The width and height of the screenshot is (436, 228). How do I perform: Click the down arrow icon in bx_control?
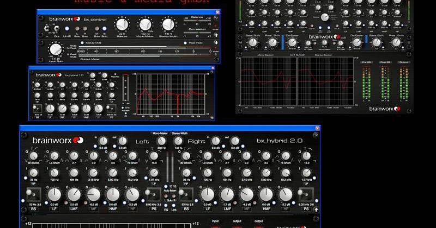[x=216, y=43]
